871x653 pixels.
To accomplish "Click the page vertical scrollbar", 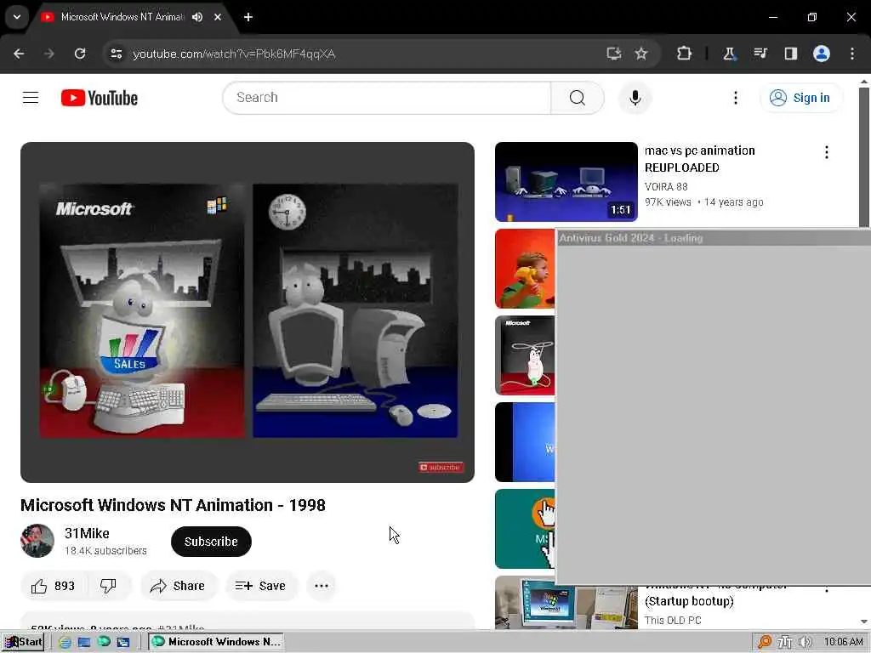I will 864,156.
